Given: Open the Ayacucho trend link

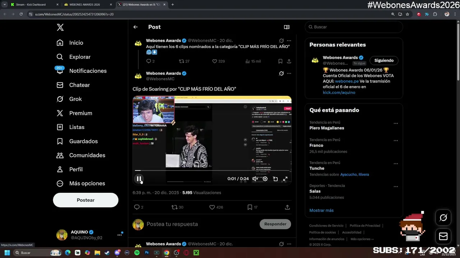Looking at the screenshot, I should coord(349,175).
